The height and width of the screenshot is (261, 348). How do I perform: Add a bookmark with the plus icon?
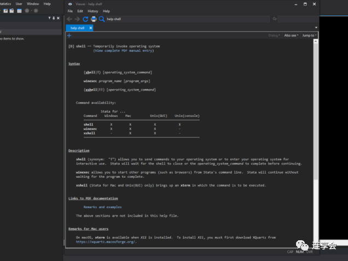(69, 36)
